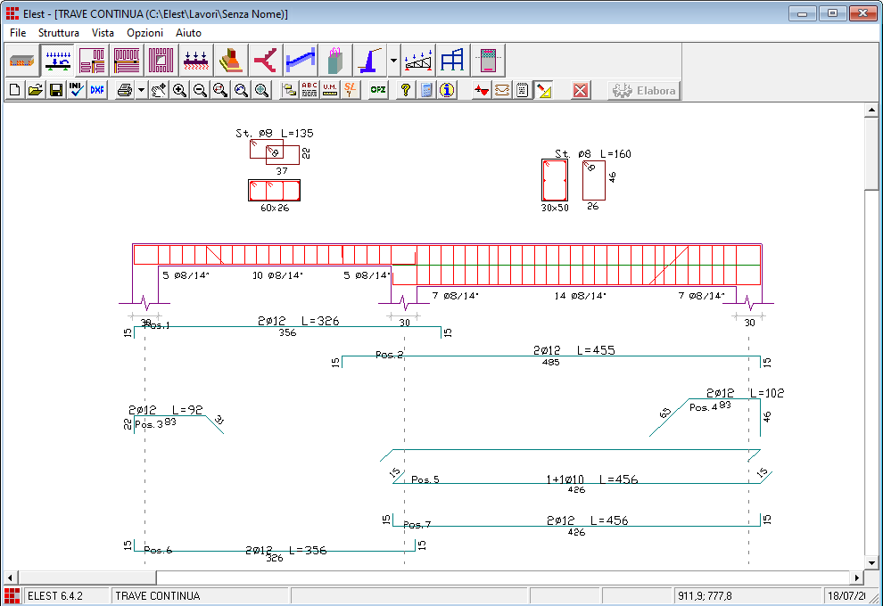The height and width of the screenshot is (606, 883).
Task: Select the foundation plinth module icon
Action: (230, 60)
